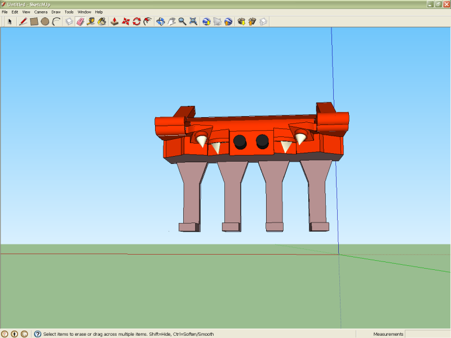451x338 pixels.
Task: Click the Share Component icon
Action: 263,21
